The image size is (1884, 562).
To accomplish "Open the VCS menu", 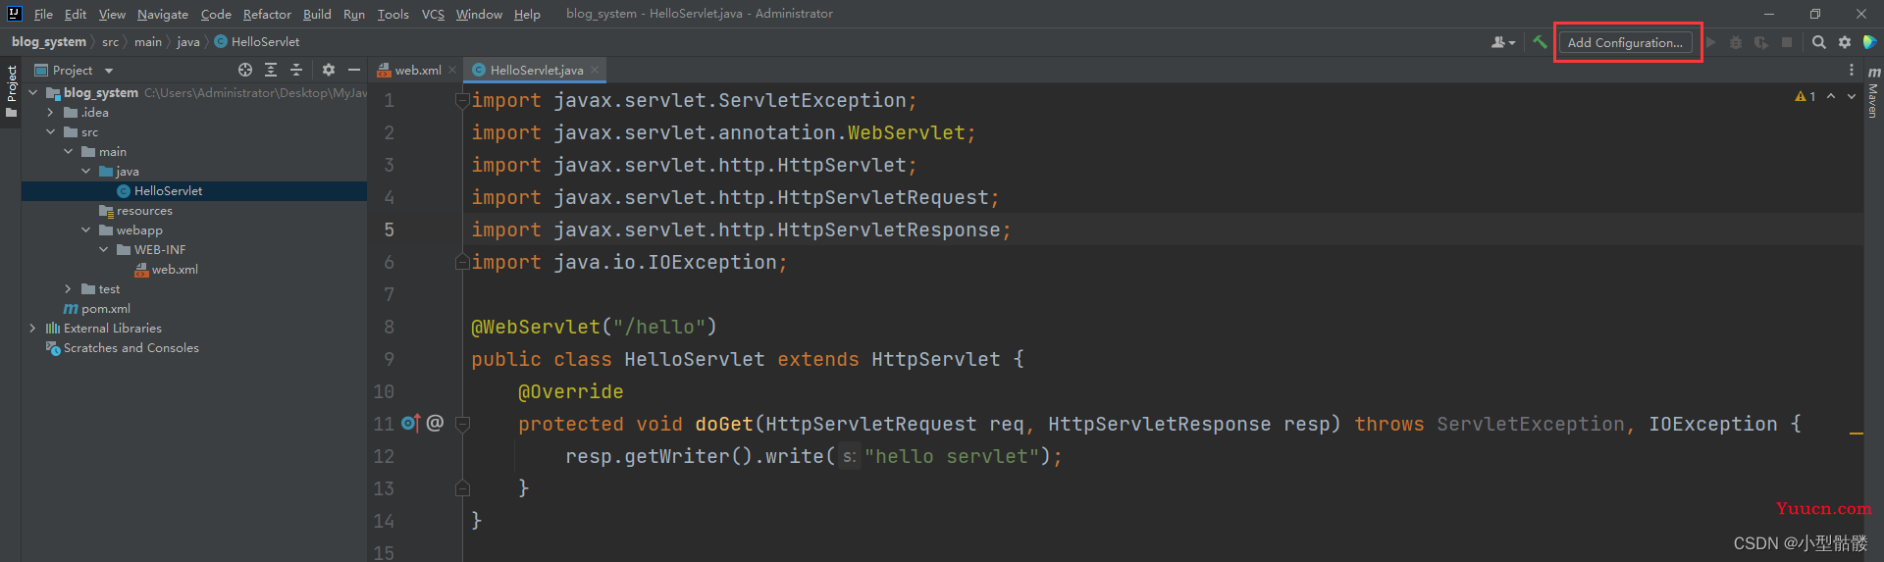I will (433, 14).
